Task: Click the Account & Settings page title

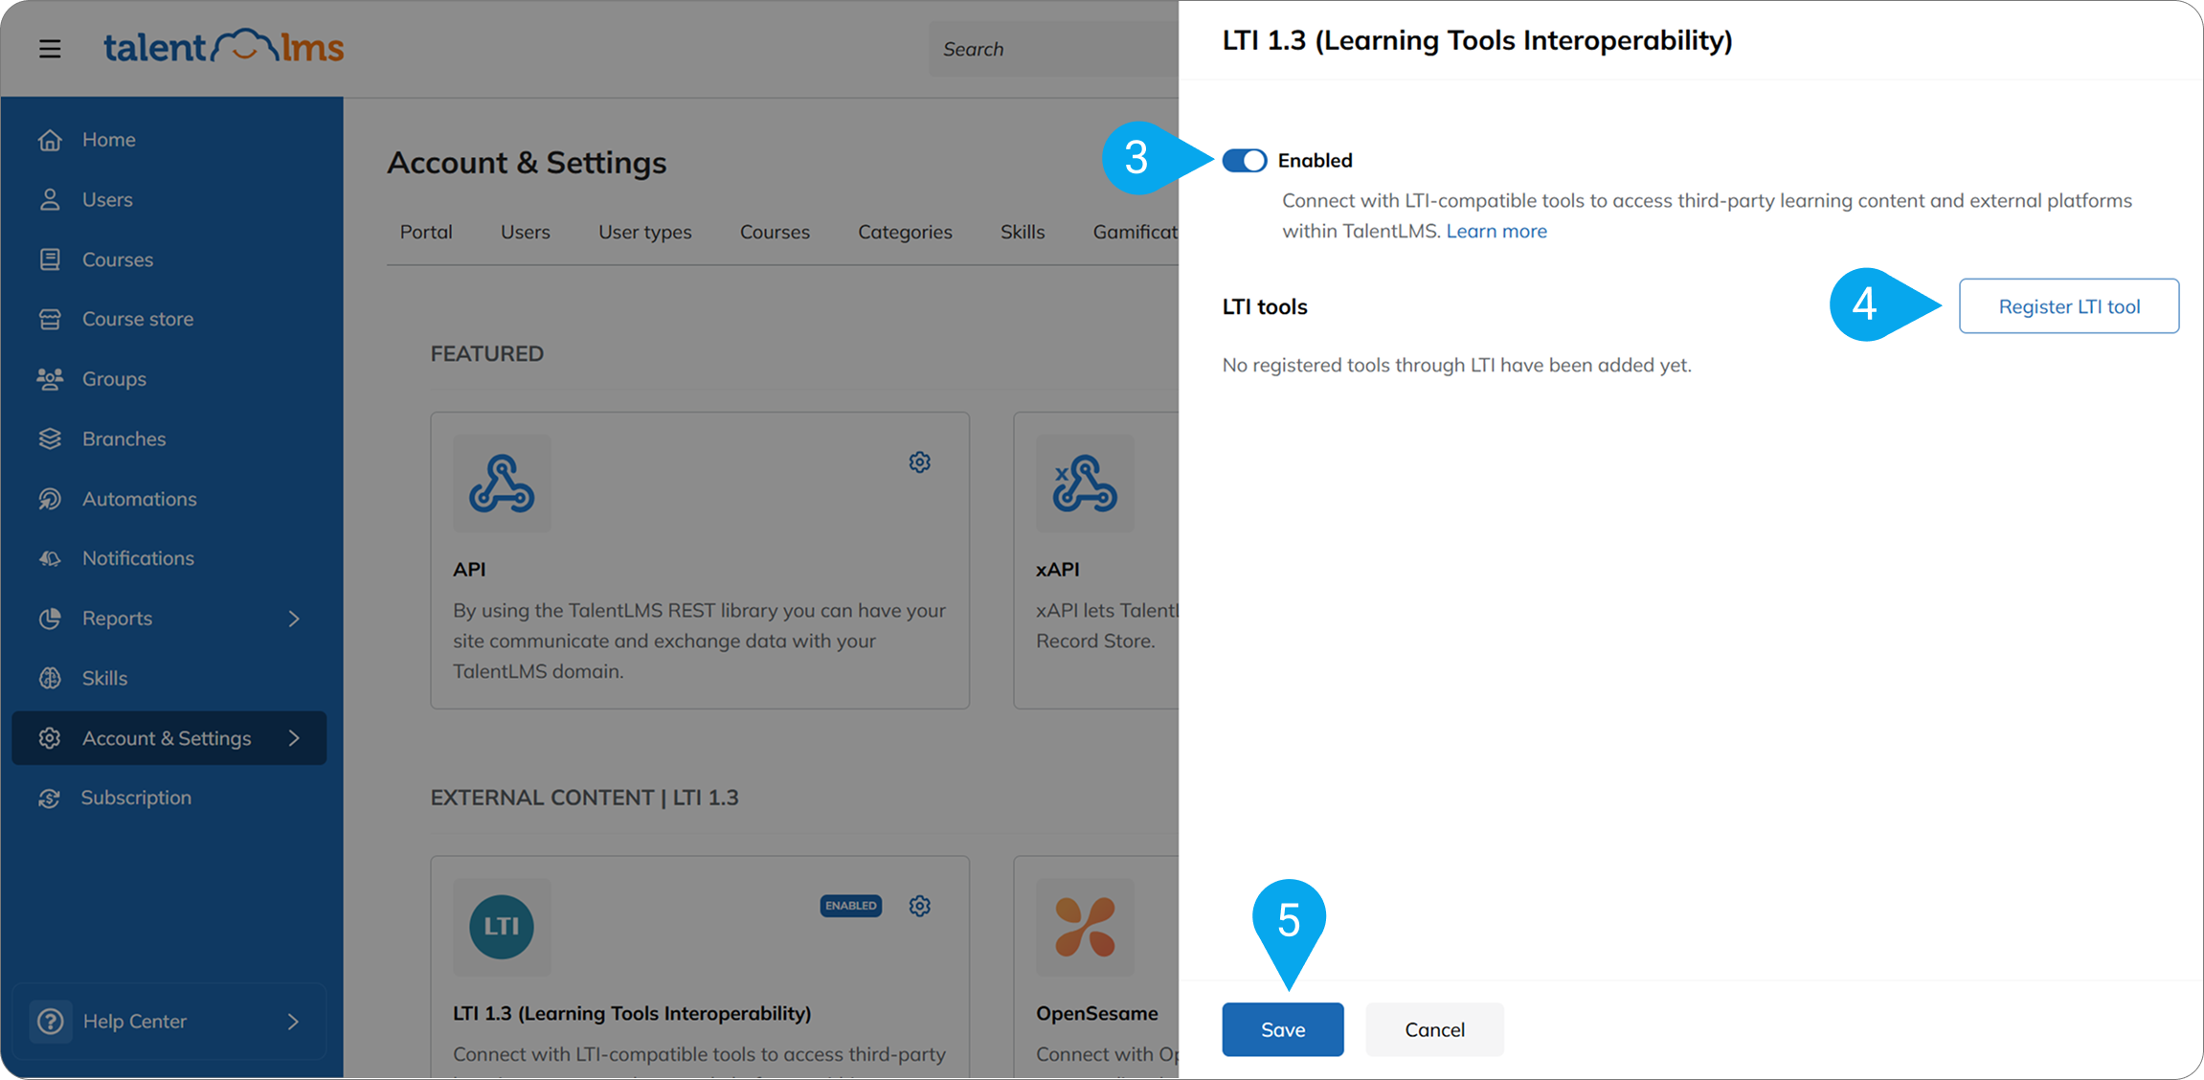Action: click(527, 162)
